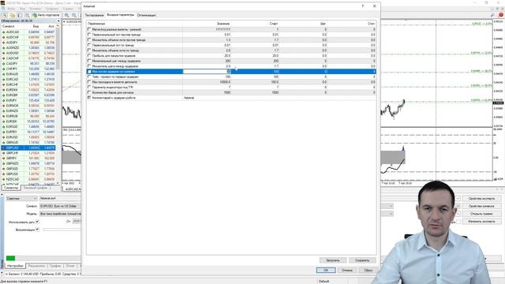Open the График tab in tester
505x284 pixels.
[55, 266]
